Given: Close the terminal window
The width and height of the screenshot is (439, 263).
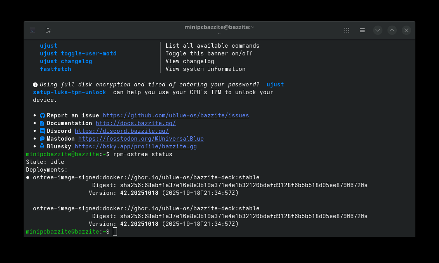Looking at the screenshot, I should 406,30.
